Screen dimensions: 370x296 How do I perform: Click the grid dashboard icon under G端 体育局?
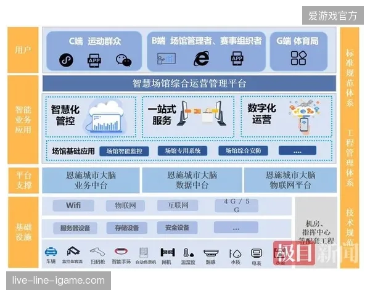click(x=298, y=58)
